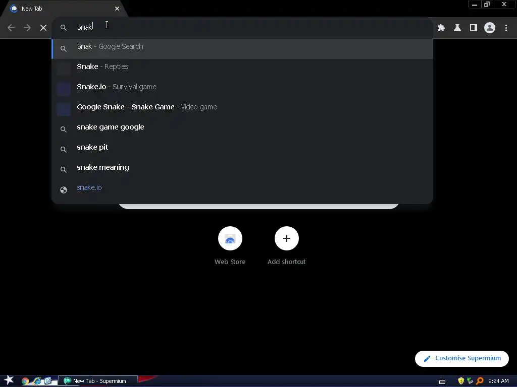
Task: Choose the 'Snake.io - Survival game' suggestion
Action: point(242,89)
